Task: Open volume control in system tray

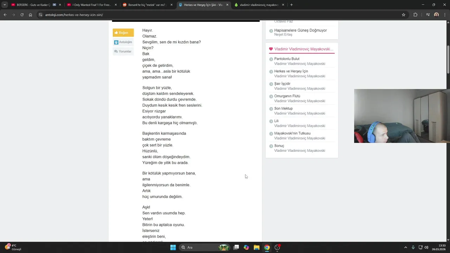Action: coord(426,247)
